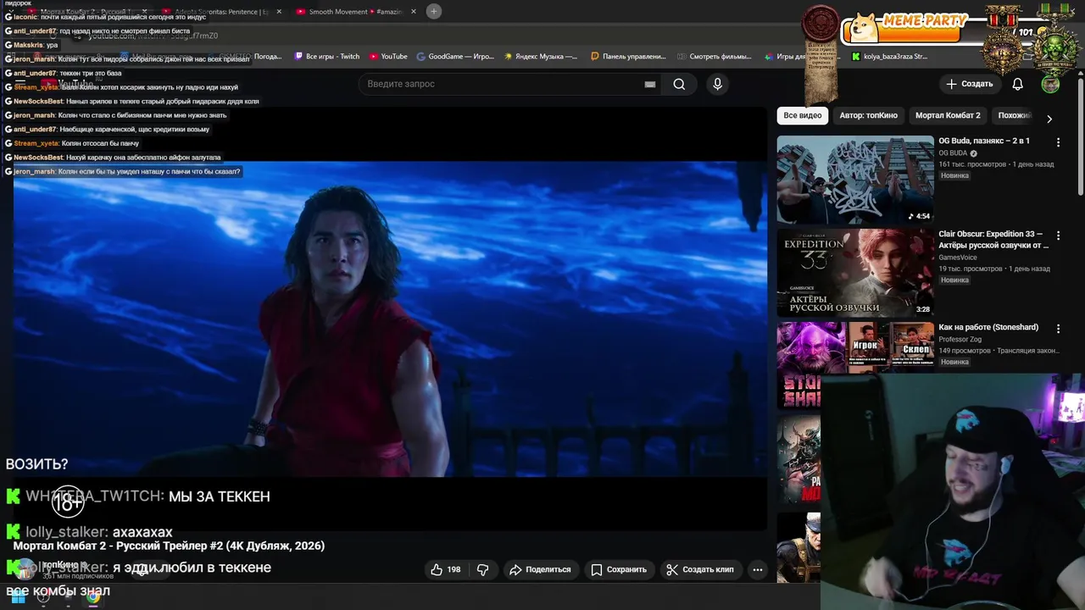Screen dimensions: 1085x610
Task: Click the video player area
Action: (x=390, y=318)
